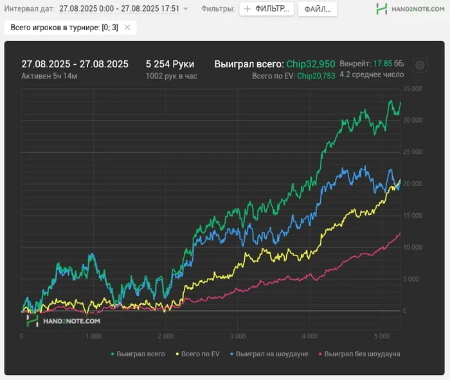450x380 pixels.
Task: Expand the date interval dropdown arrow
Action: click(x=186, y=9)
